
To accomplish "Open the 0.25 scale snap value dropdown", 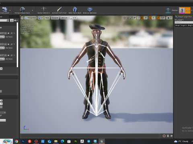I will tap(162, 18).
